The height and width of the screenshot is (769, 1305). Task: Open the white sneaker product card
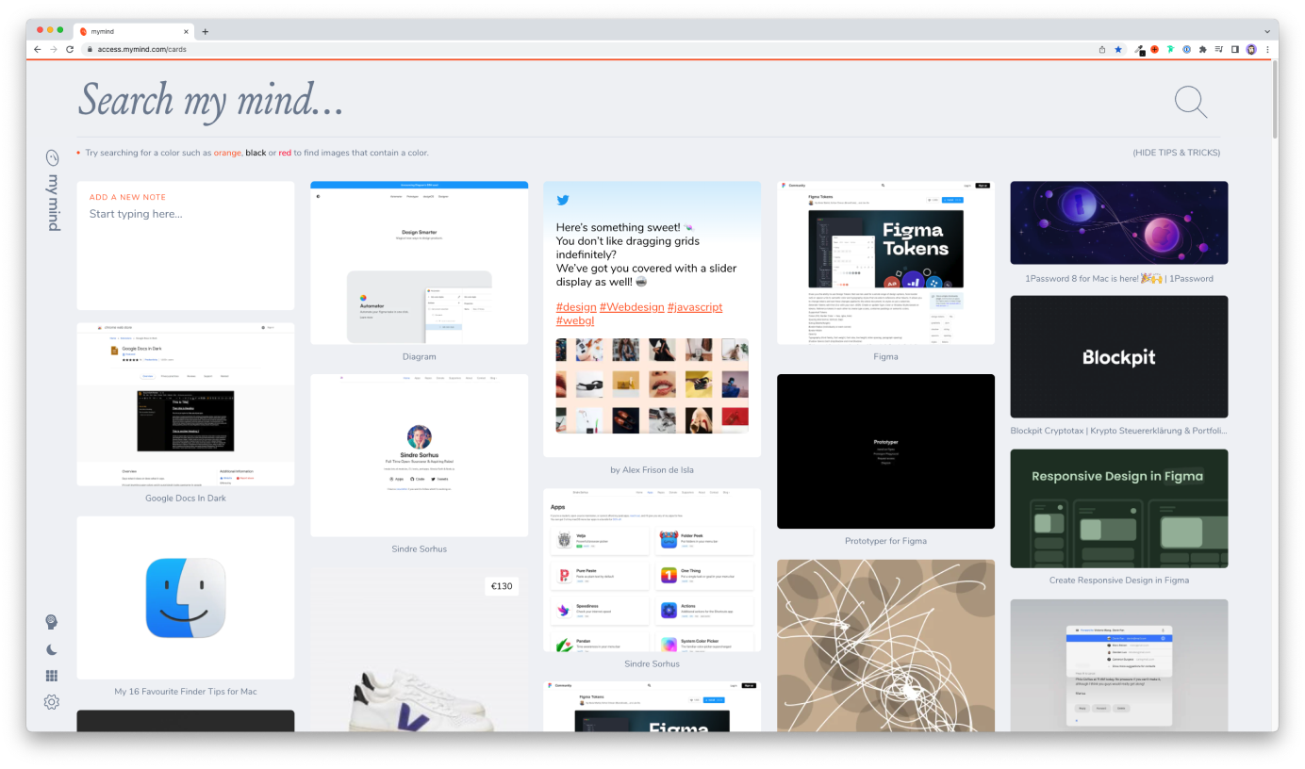click(420, 650)
